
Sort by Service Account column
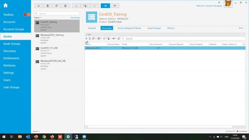(156, 44)
